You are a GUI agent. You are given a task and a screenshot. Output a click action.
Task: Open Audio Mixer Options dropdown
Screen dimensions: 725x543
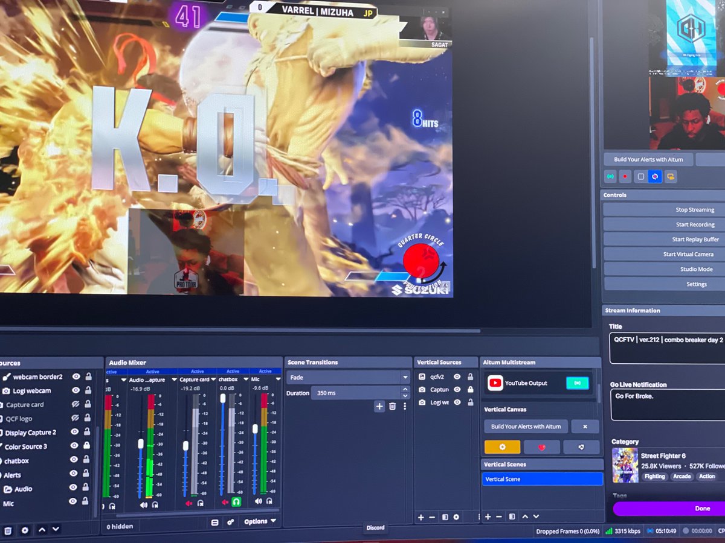click(260, 521)
